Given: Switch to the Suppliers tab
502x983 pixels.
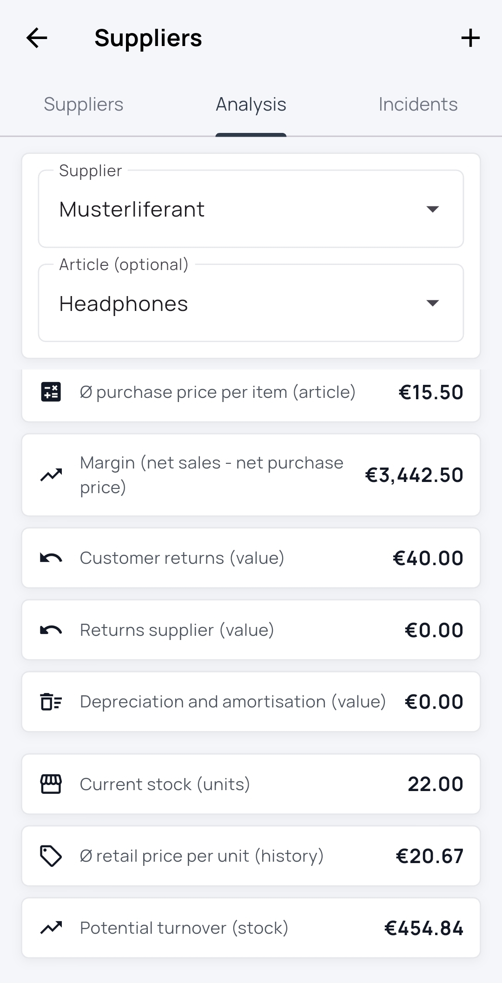Looking at the screenshot, I should pos(84,105).
